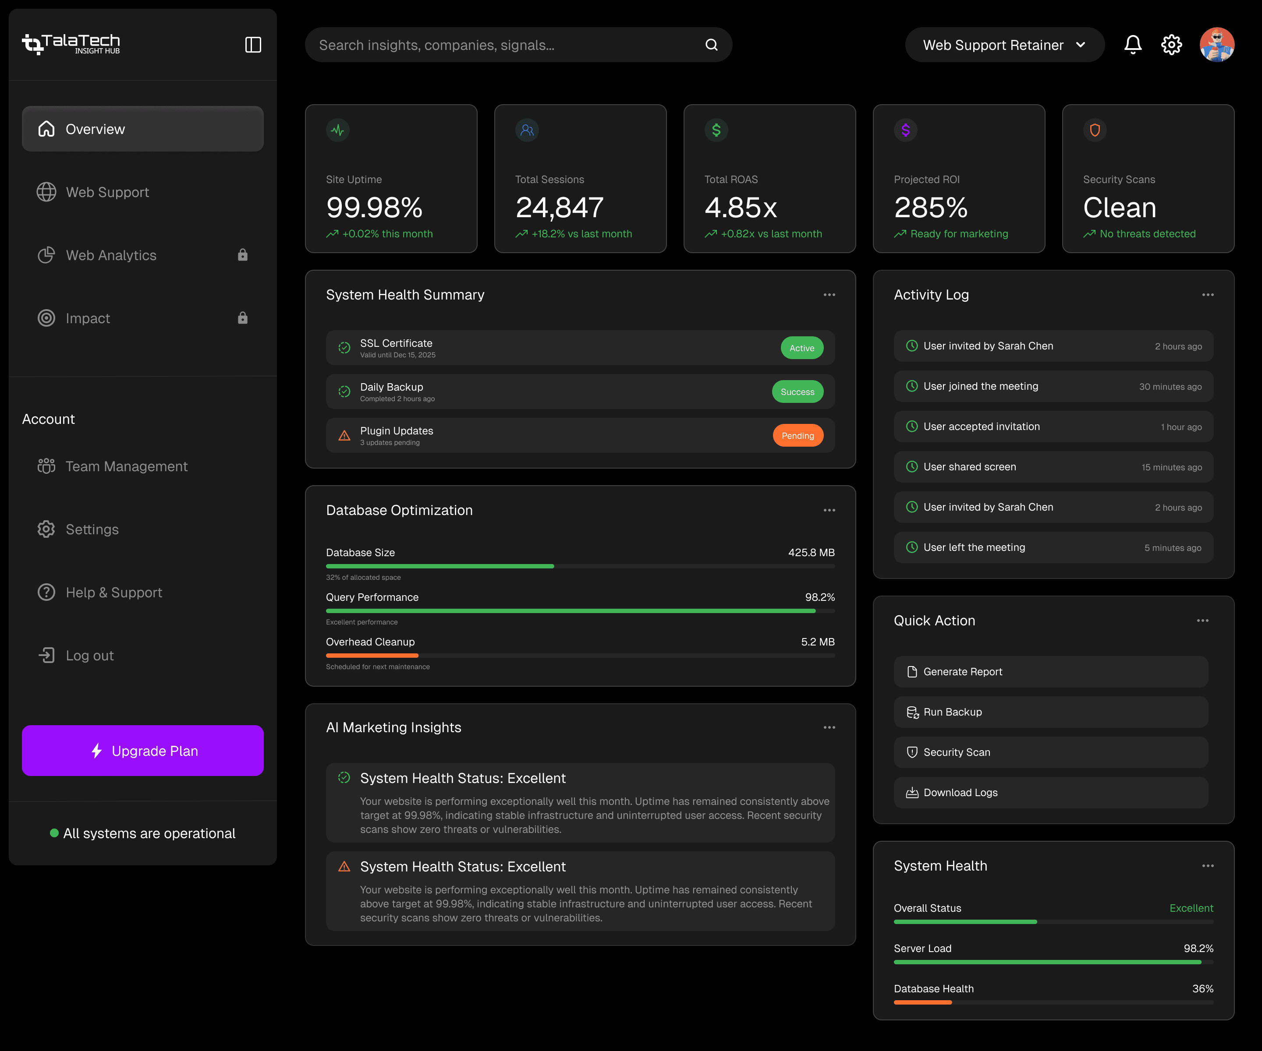Screen dimensions: 1262x1051
Task: Open Settings in Account section
Action: 143,529
